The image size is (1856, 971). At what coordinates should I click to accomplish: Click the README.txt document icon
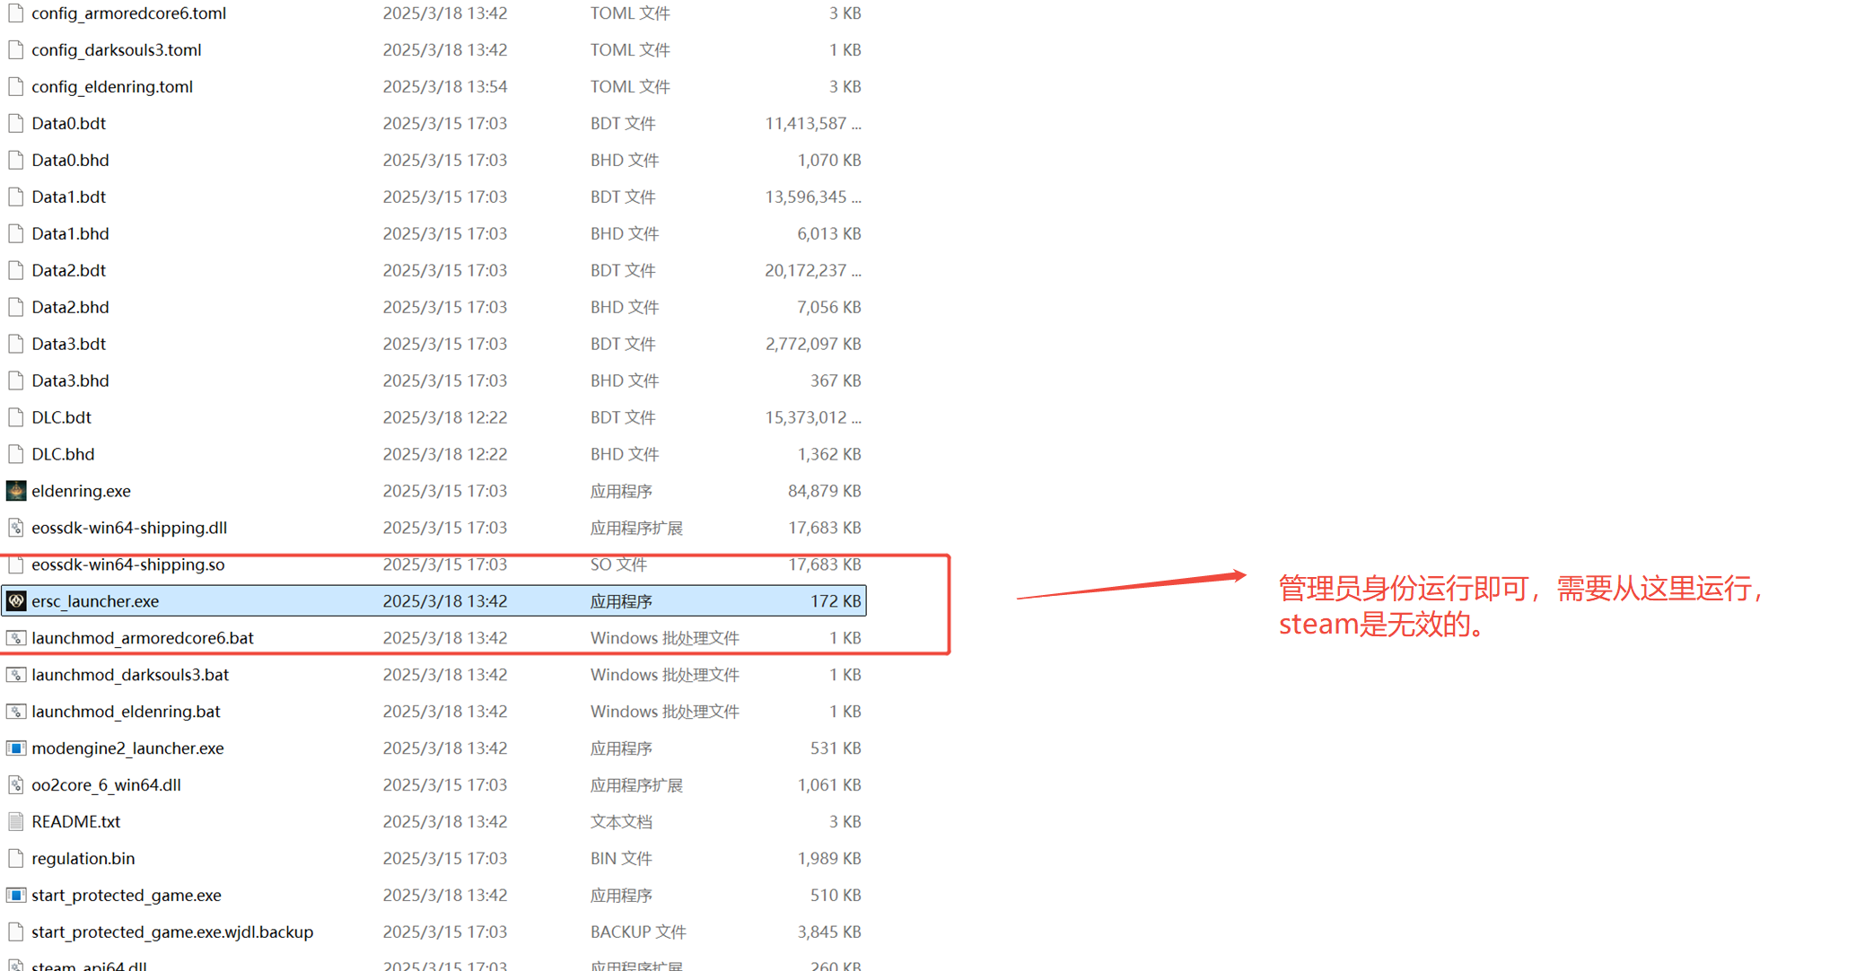click(16, 822)
